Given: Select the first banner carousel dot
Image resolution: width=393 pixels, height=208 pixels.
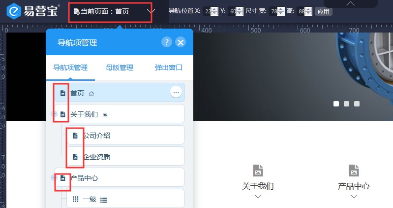Looking at the screenshot, I should (x=336, y=104).
